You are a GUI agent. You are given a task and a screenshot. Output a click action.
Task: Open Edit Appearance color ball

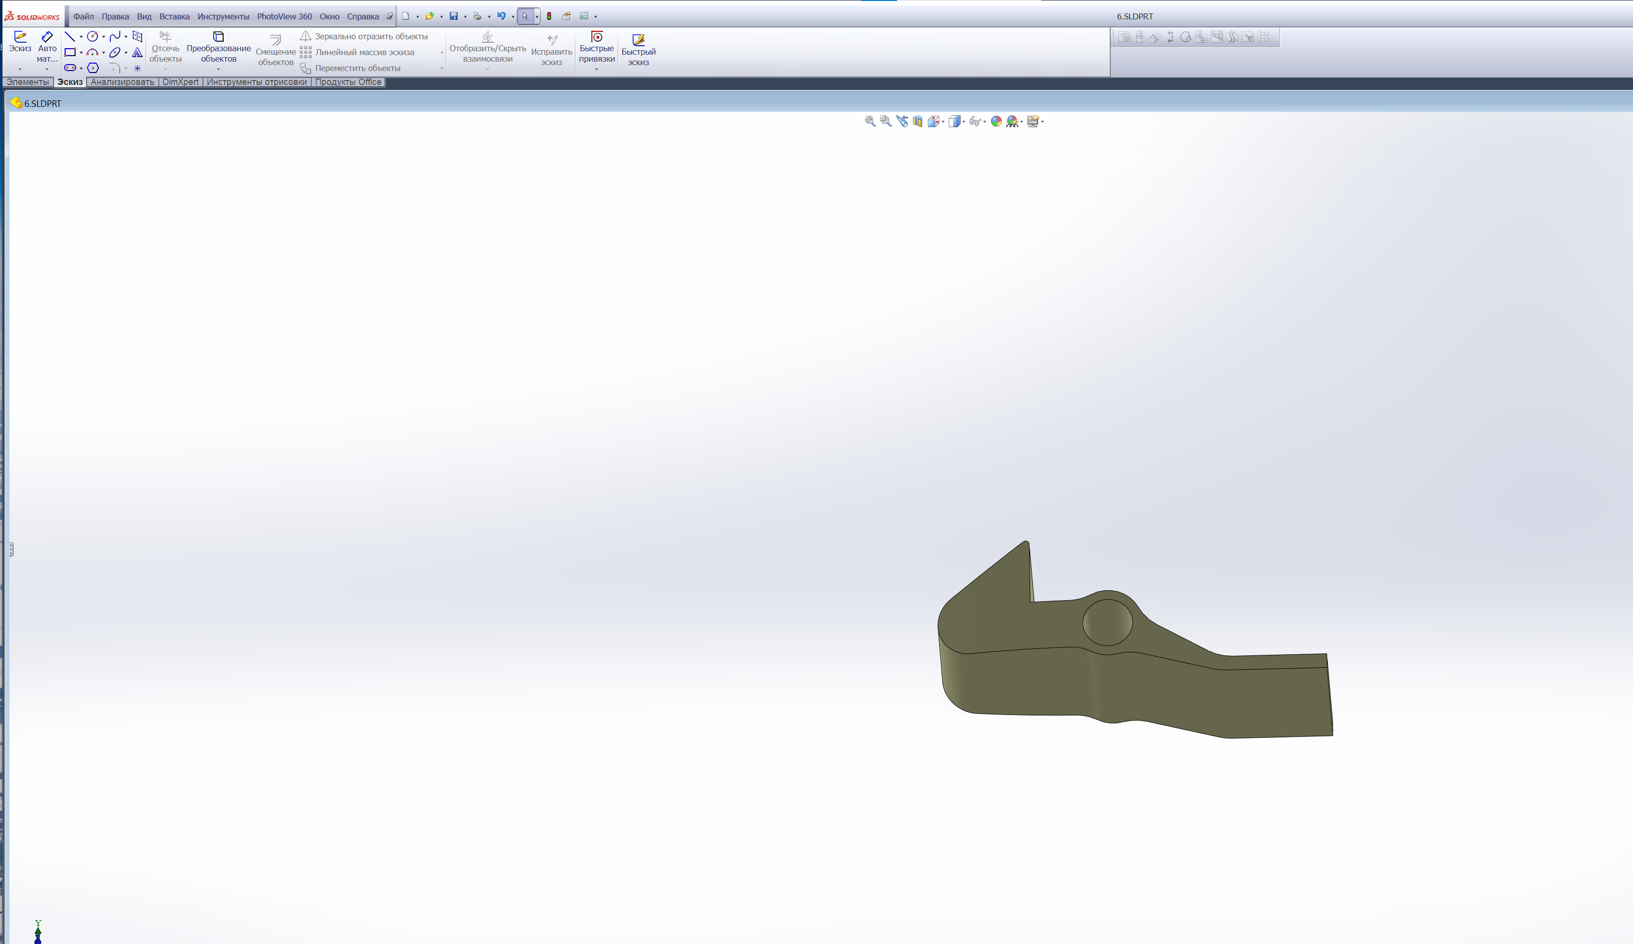tap(996, 121)
